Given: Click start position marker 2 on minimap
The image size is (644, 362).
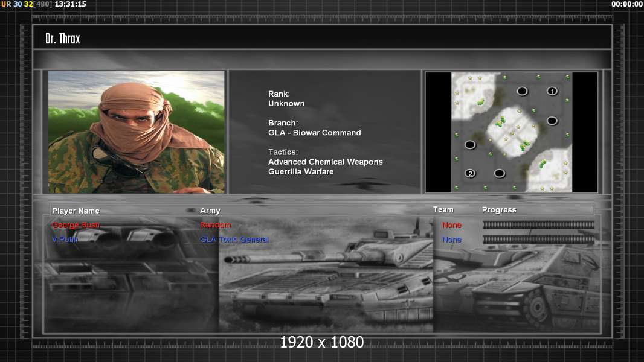Looking at the screenshot, I should [x=470, y=173].
